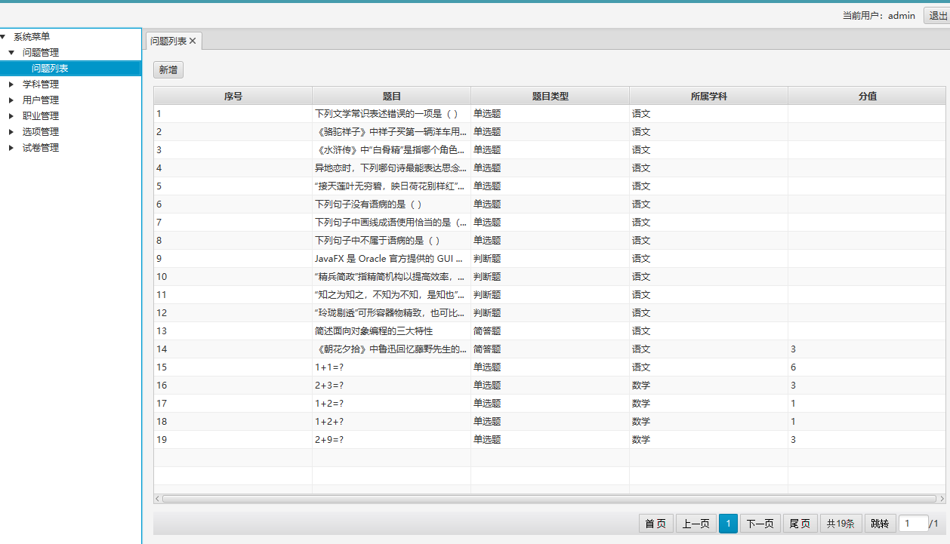Click the 退出 logout button

click(937, 16)
